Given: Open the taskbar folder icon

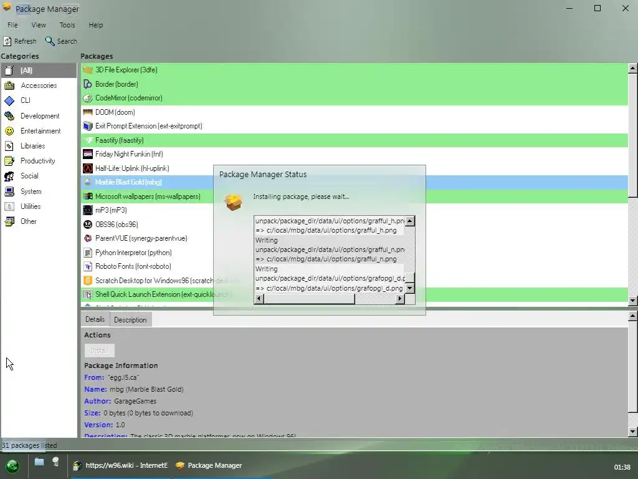Looking at the screenshot, I should [x=39, y=462].
